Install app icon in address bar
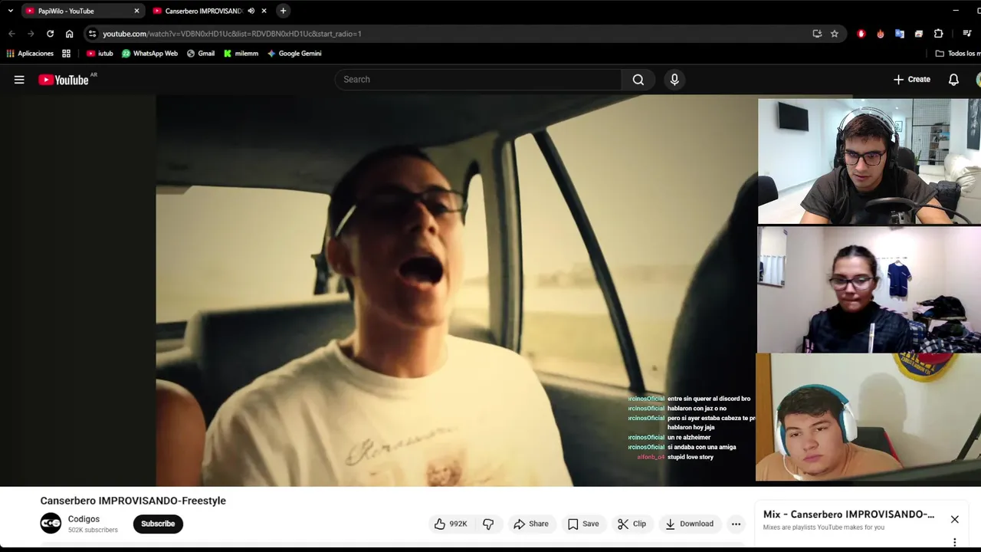 tap(817, 34)
